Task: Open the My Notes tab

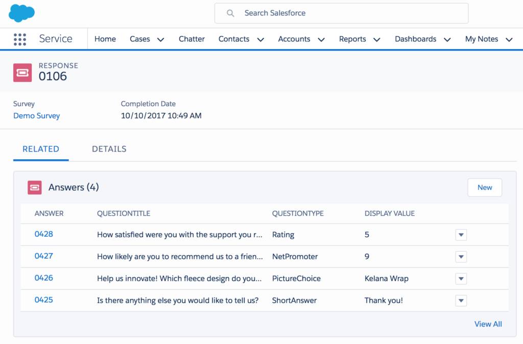Action: 482,39
